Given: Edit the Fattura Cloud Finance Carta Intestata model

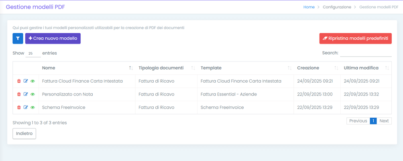Looking at the screenshot, I should pyautogui.click(x=26, y=81).
